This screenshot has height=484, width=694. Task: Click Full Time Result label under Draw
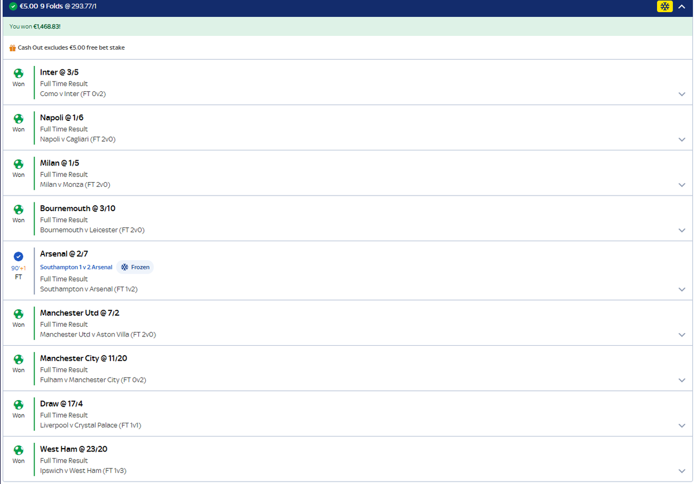[64, 415]
